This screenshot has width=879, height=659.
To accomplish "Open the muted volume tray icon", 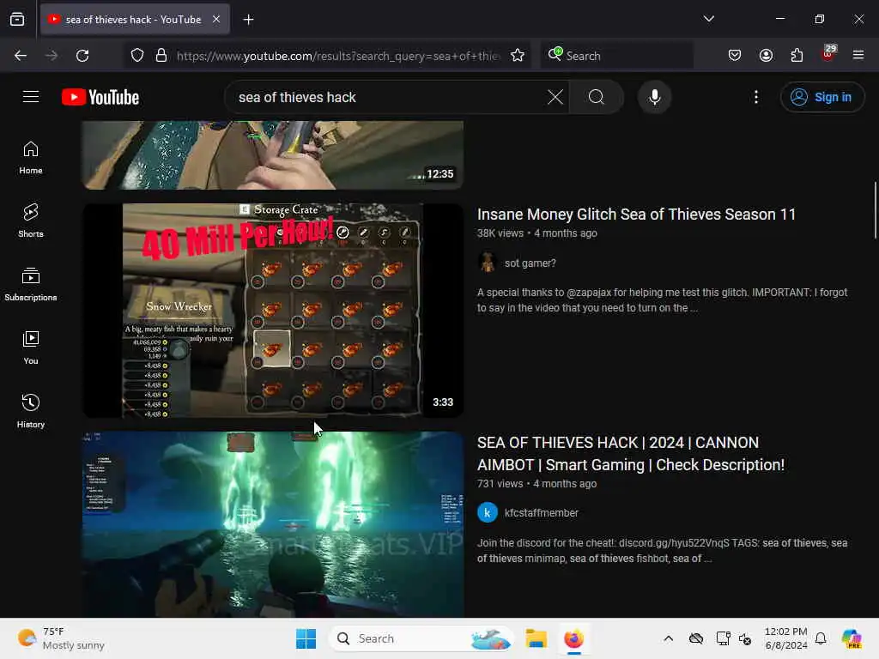I will click(745, 638).
